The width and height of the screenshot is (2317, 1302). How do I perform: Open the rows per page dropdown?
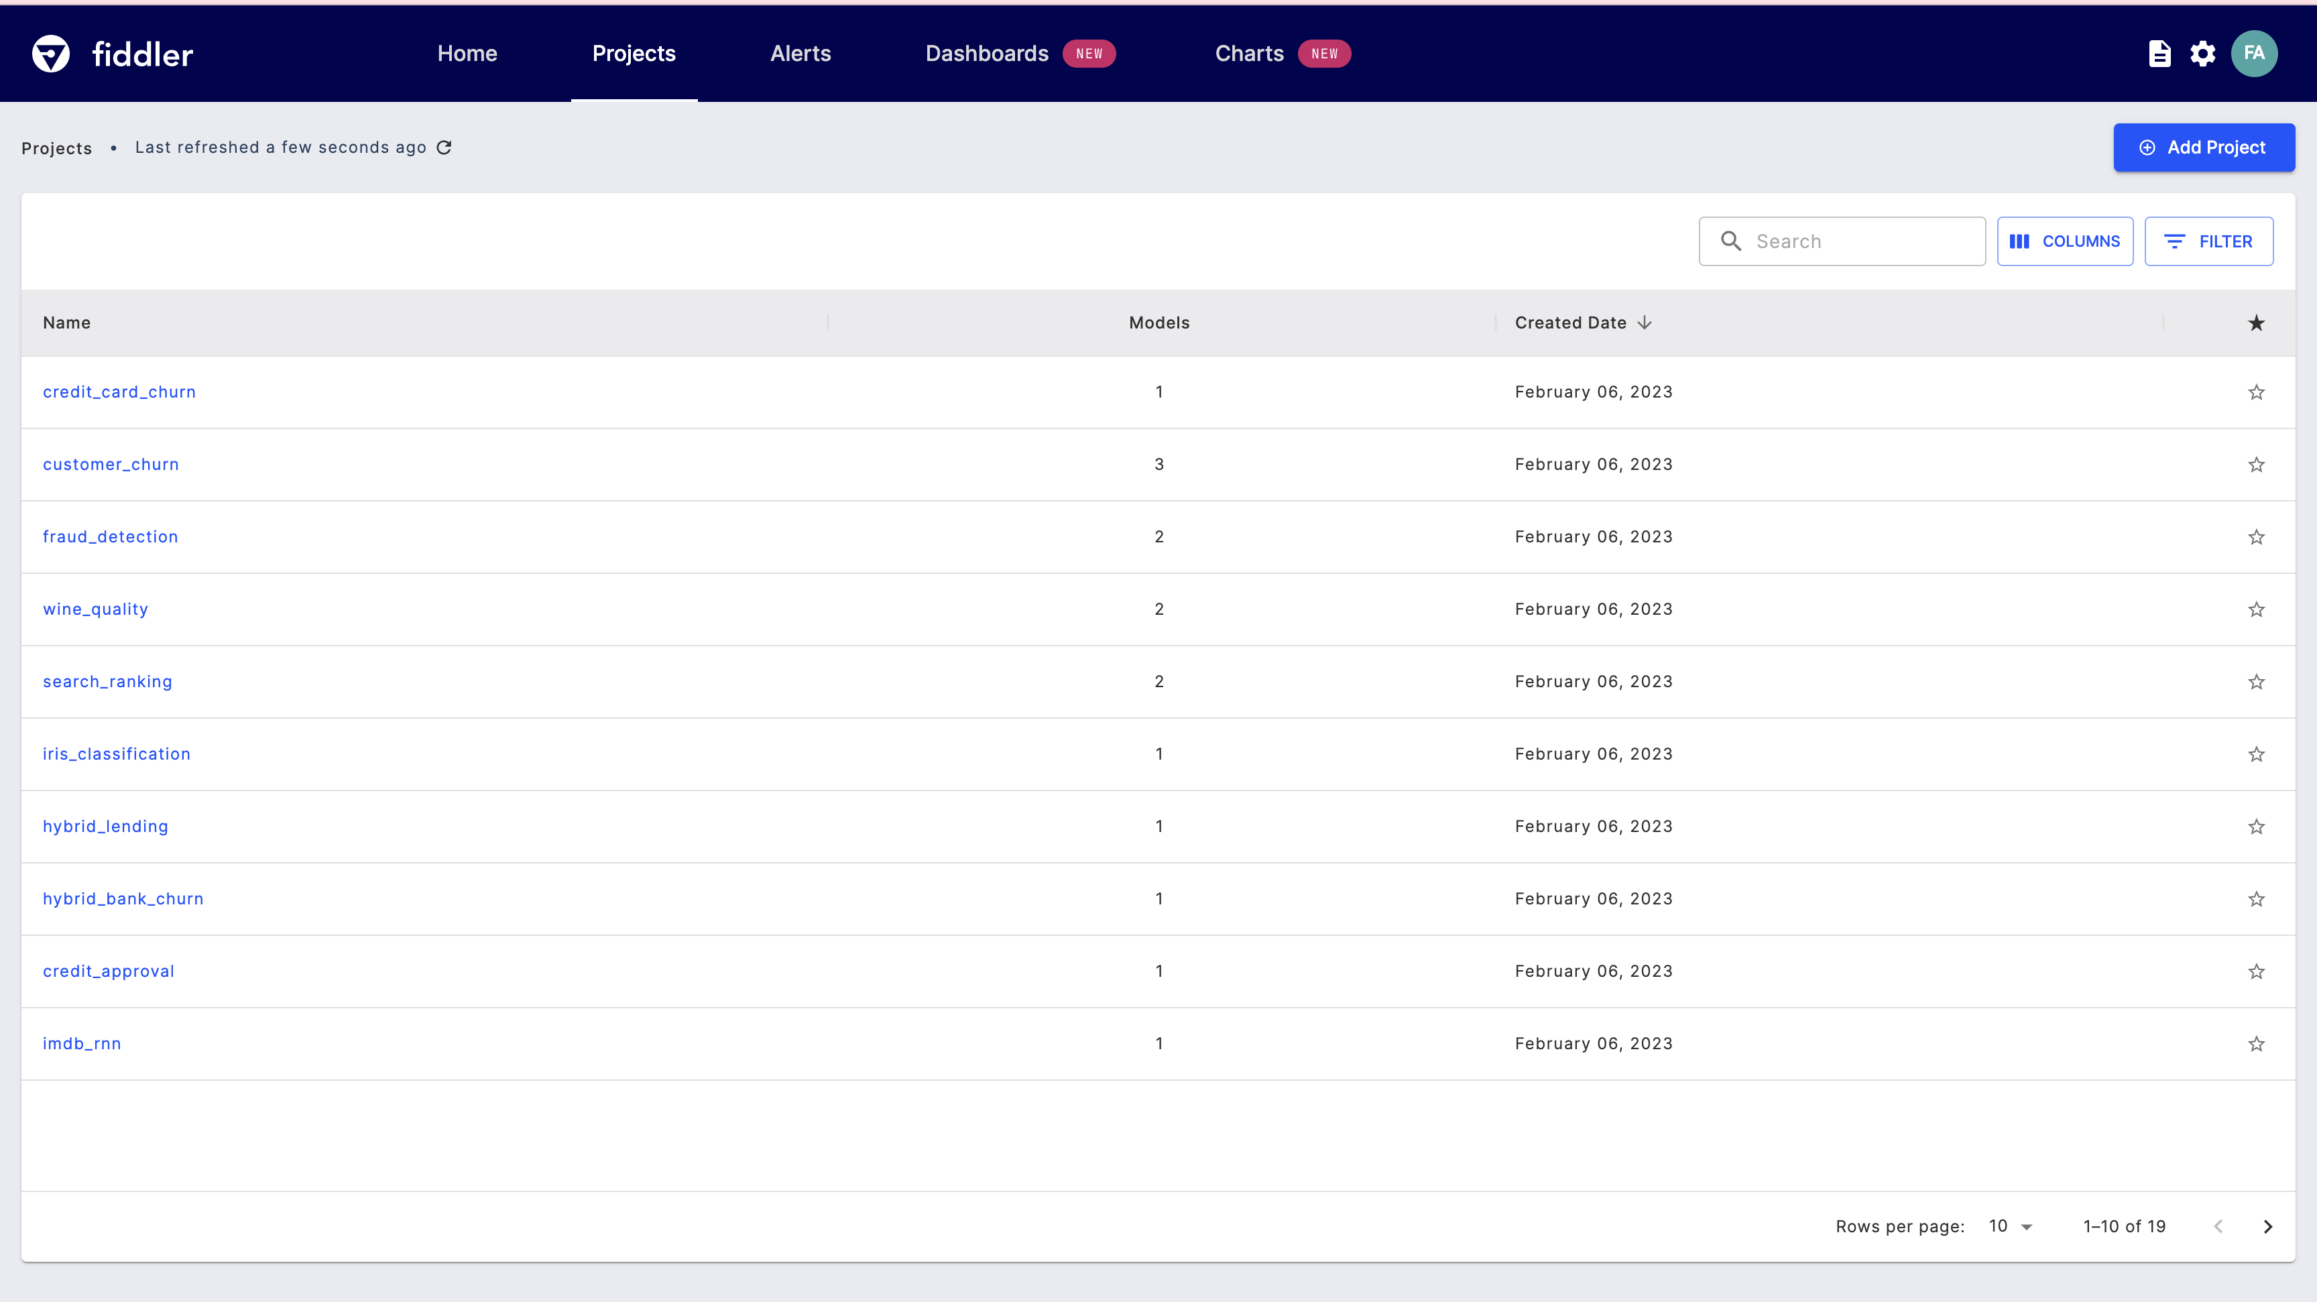2011,1226
